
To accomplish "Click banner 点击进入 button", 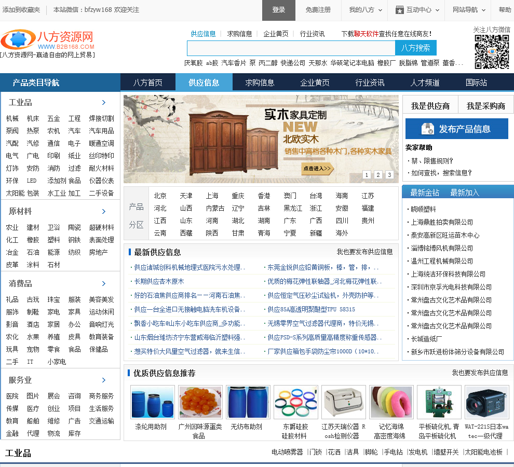I will coord(317,169).
